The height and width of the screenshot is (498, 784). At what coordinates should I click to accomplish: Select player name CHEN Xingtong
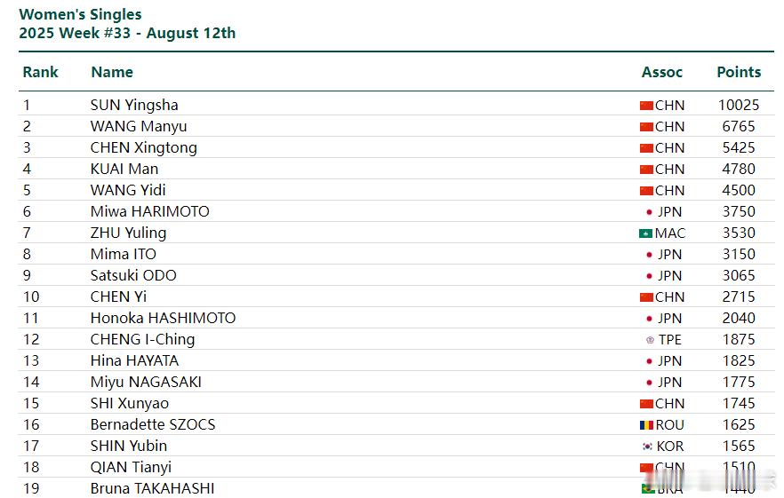[143, 148]
